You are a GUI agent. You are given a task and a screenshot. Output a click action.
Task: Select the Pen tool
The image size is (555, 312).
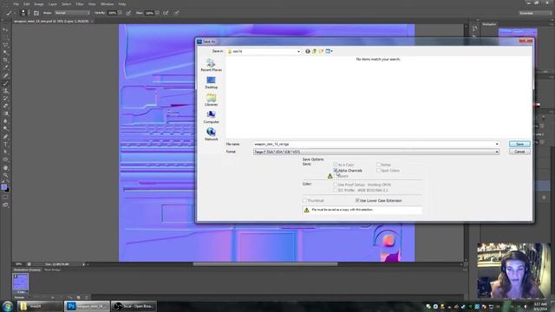point(5,137)
